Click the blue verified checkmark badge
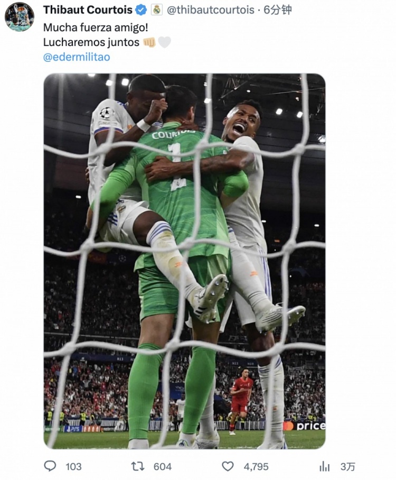 coord(141,10)
